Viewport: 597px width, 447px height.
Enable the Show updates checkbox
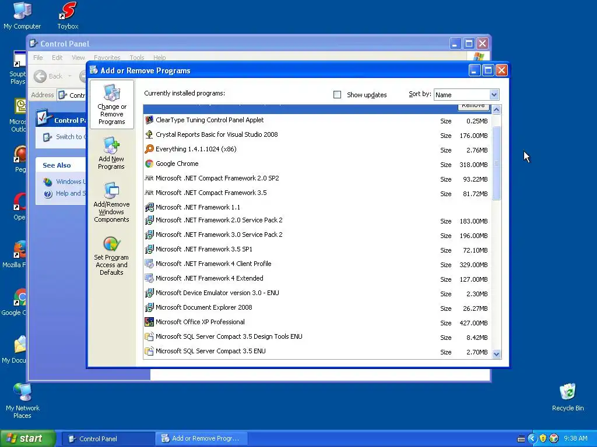click(338, 95)
